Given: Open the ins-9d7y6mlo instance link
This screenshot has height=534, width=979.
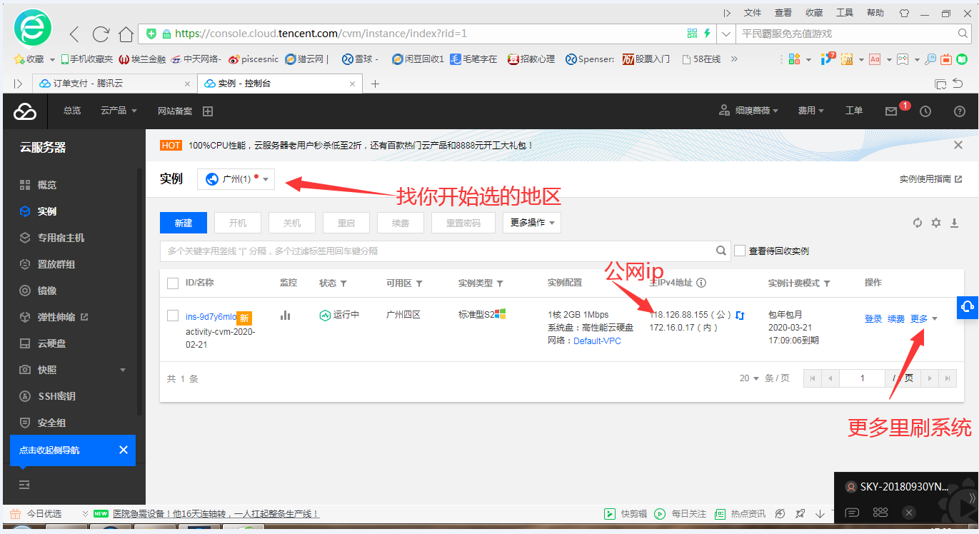Looking at the screenshot, I should (211, 317).
